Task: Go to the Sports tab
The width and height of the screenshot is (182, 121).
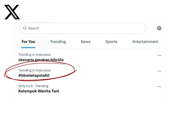Action: coord(111,42)
